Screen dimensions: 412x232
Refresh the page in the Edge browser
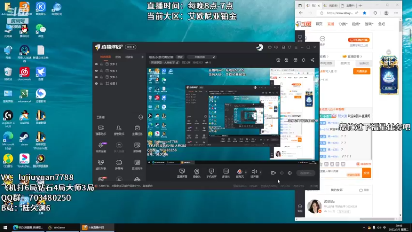tap(375, 13)
